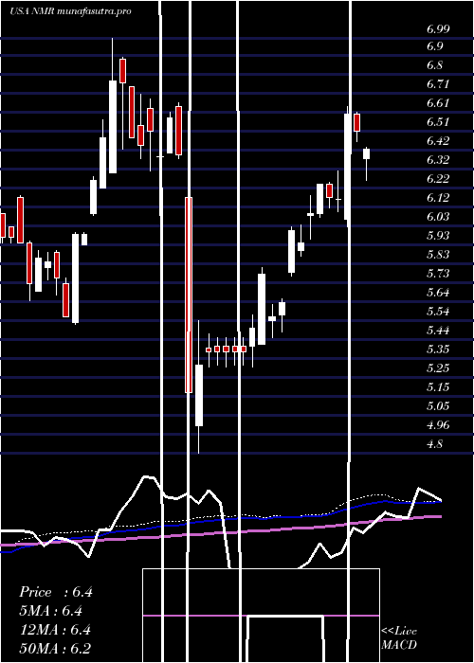Select the 6.42 axis value
Image resolution: width=474 pixels, height=663 pixels.
pos(438,141)
